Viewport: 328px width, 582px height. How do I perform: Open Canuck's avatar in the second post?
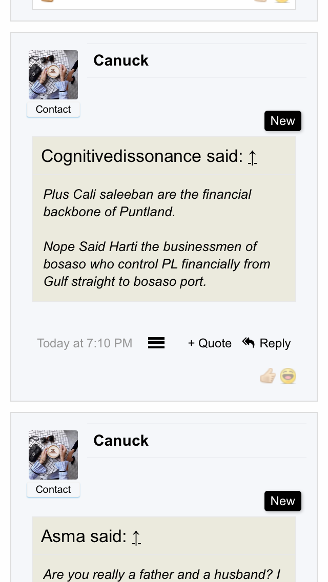point(53,455)
